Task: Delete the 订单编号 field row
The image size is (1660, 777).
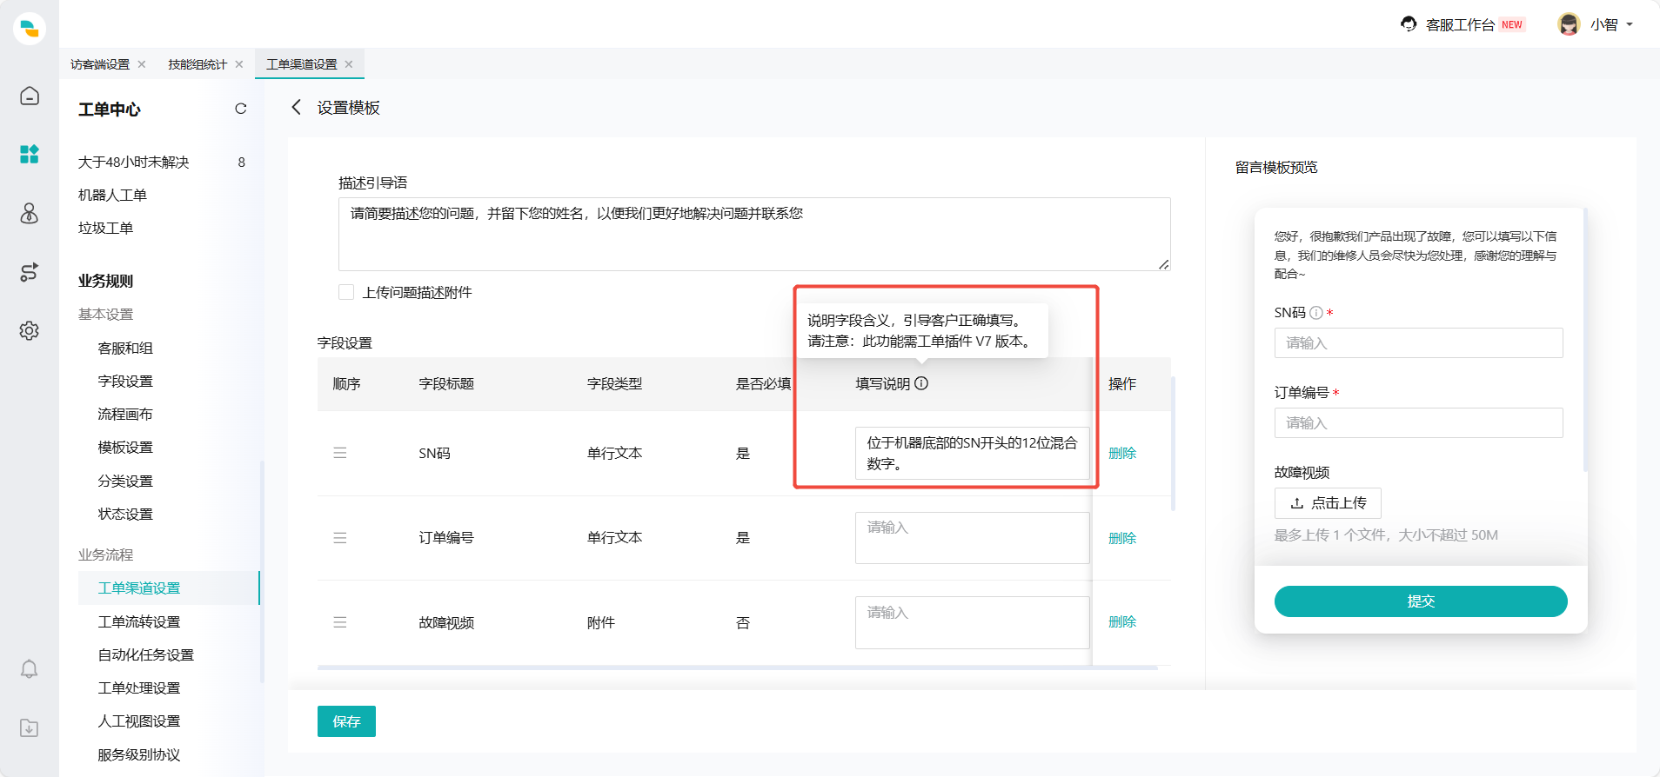Action: point(1121,538)
